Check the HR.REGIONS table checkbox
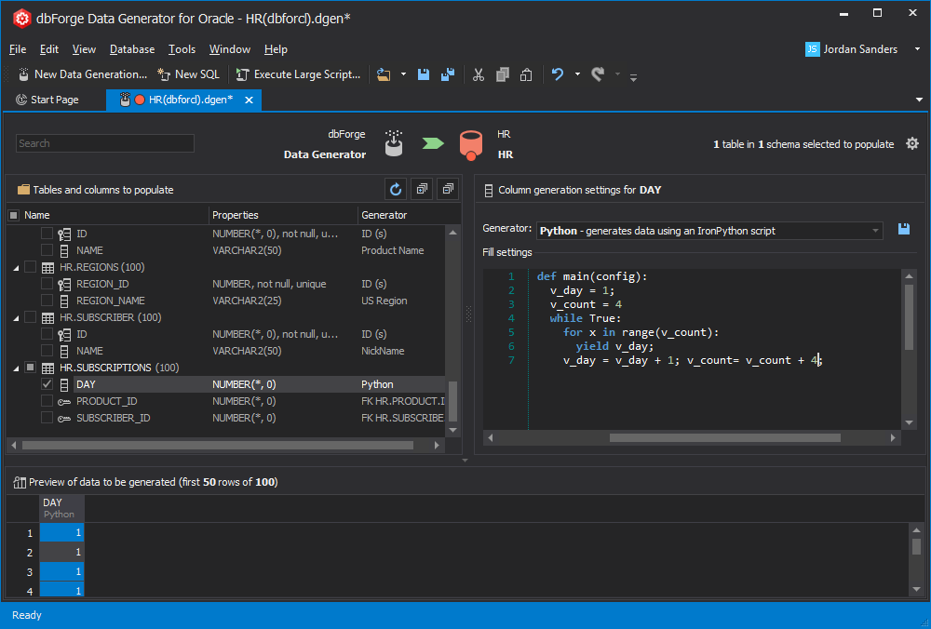931x629 pixels. [31, 267]
